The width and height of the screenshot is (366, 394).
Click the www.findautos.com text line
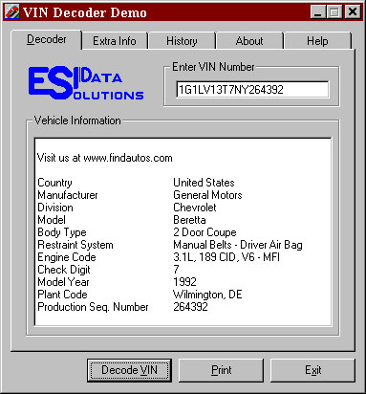[105, 158]
